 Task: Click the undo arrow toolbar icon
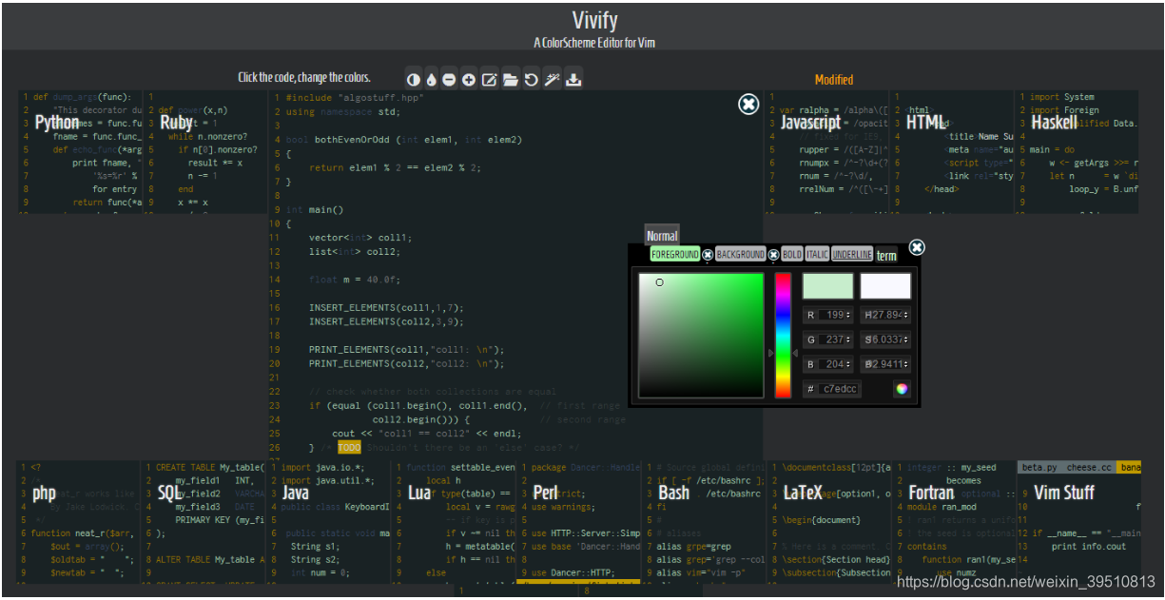tap(532, 80)
